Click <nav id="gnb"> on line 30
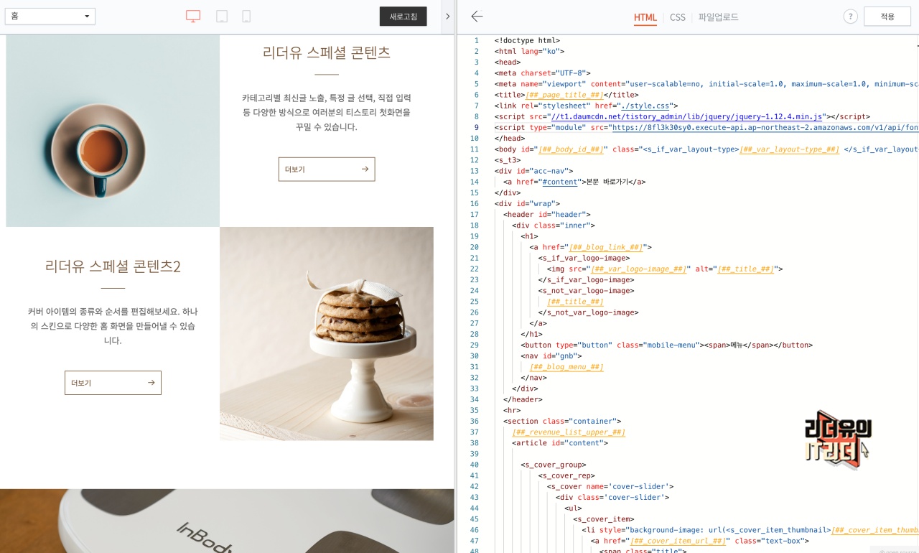The height and width of the screenshot is (553, 919). coord(551,356)
